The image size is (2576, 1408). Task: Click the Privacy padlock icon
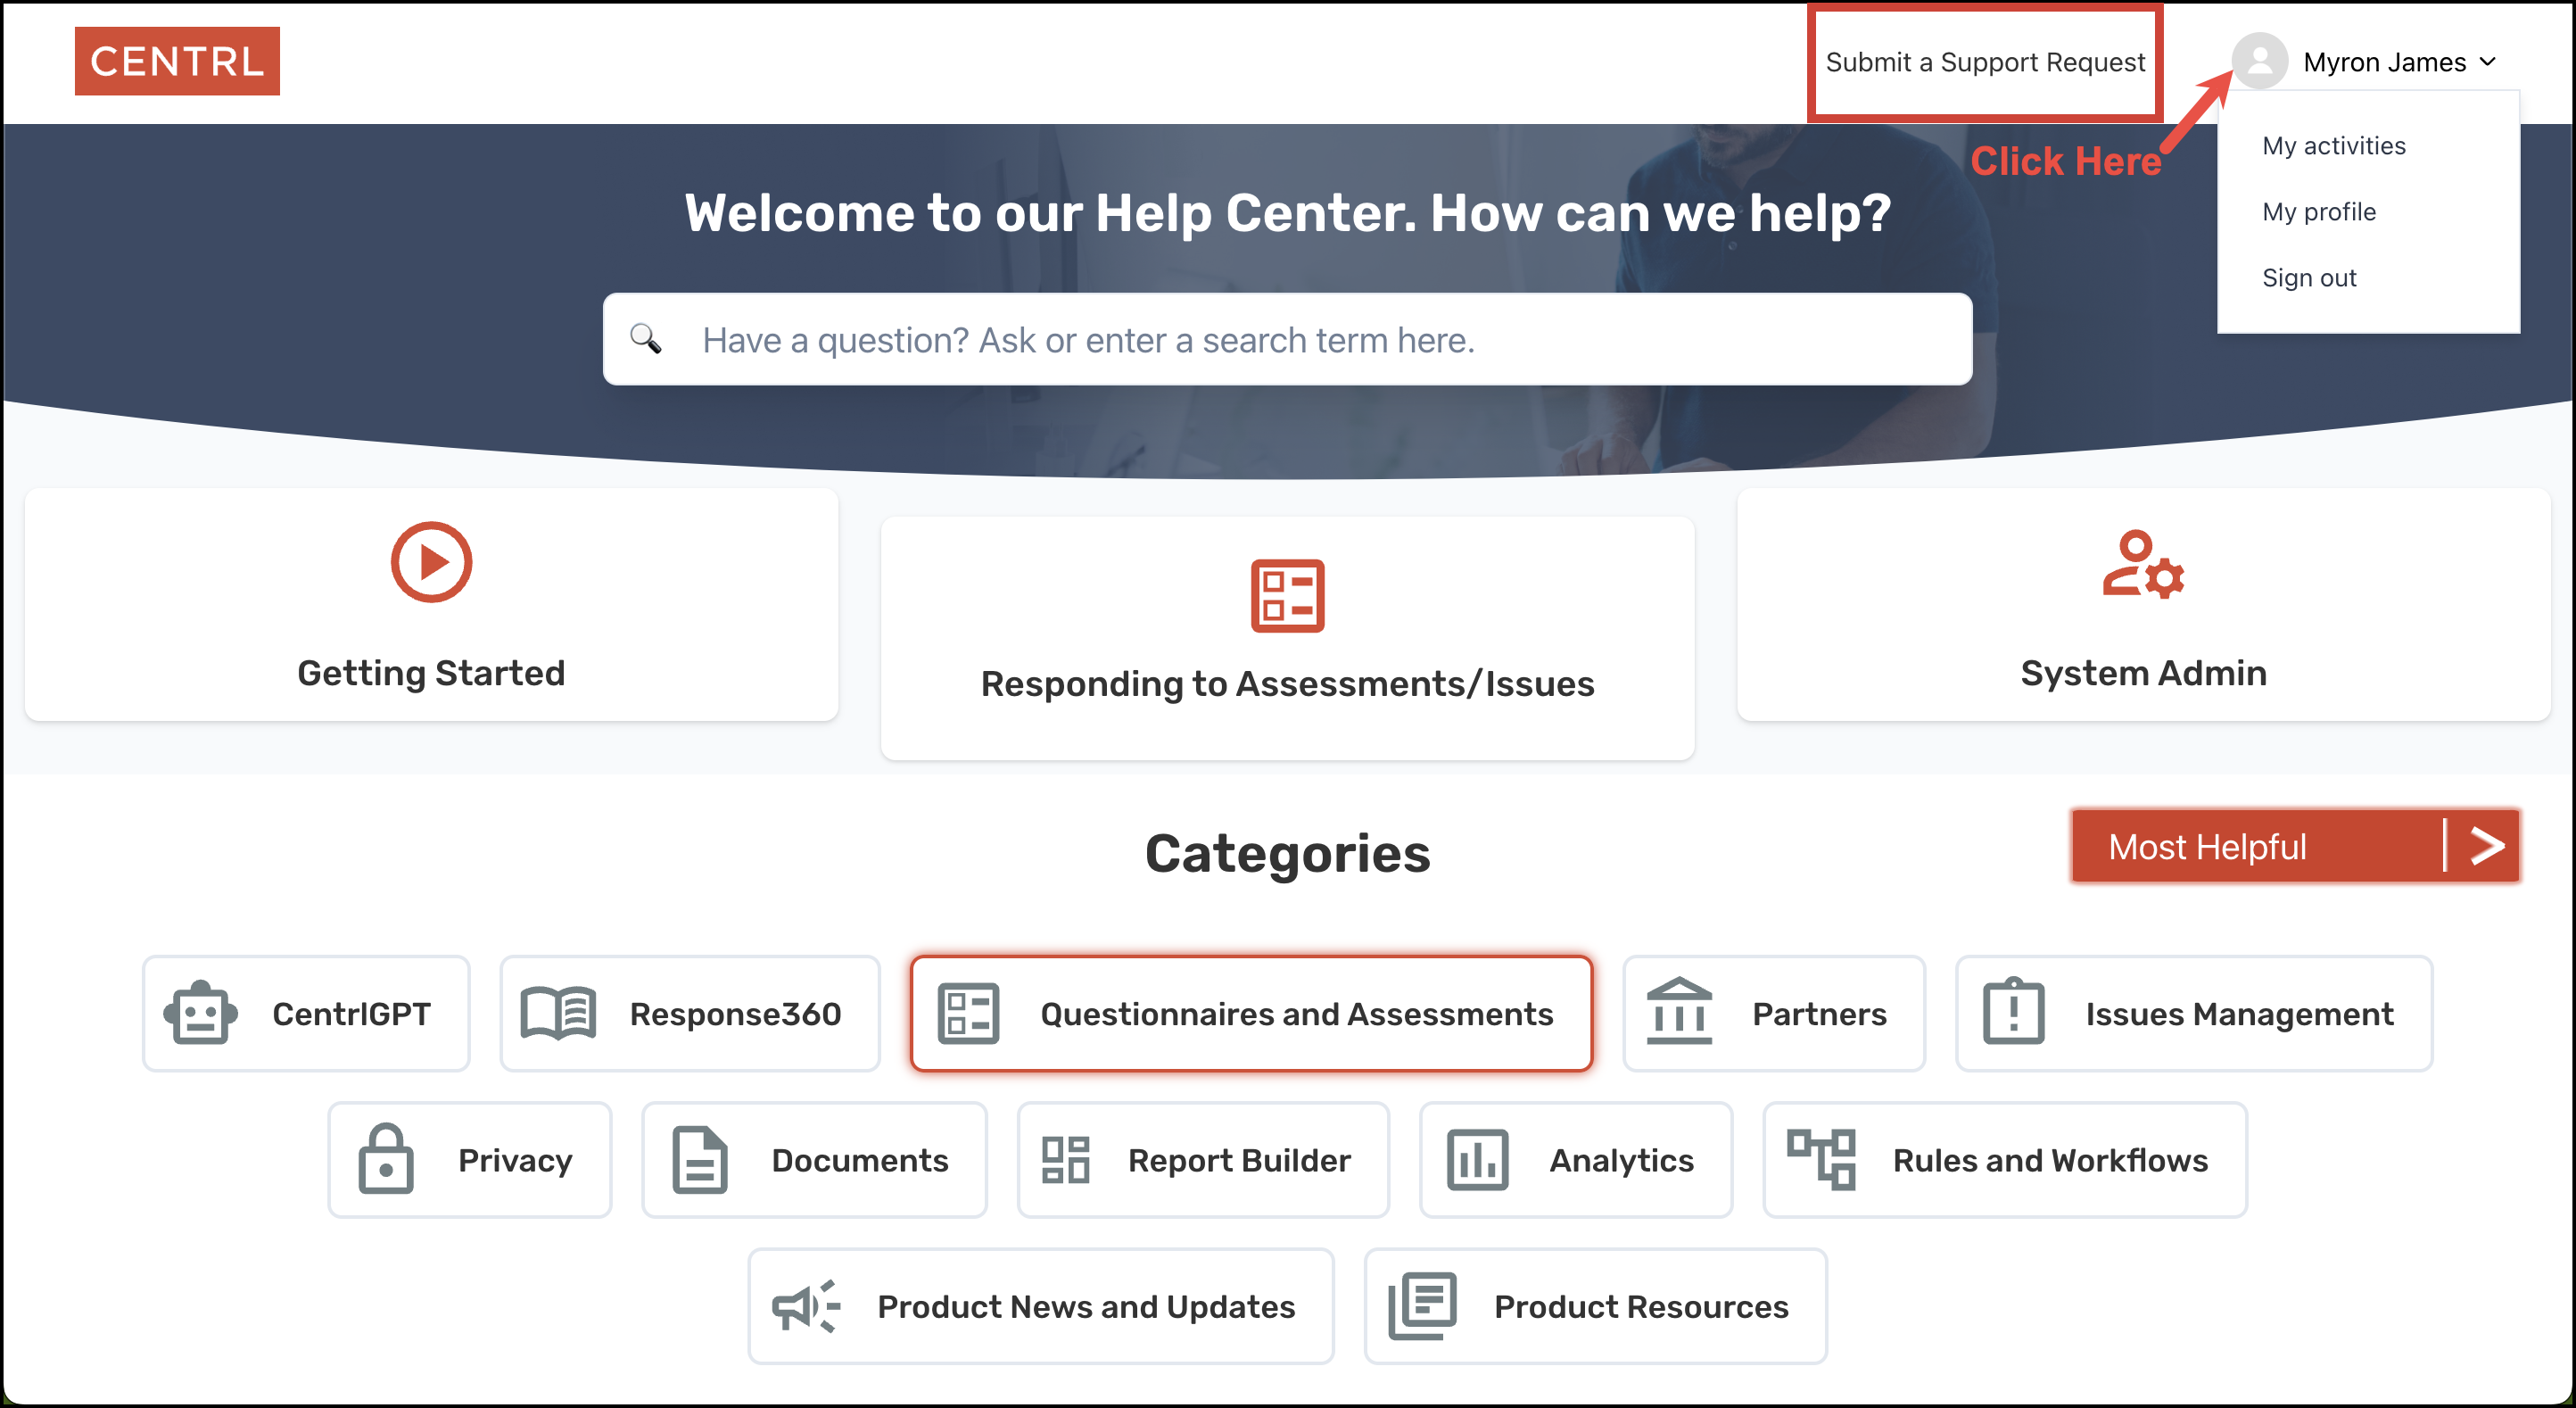tap(385, 1158)
